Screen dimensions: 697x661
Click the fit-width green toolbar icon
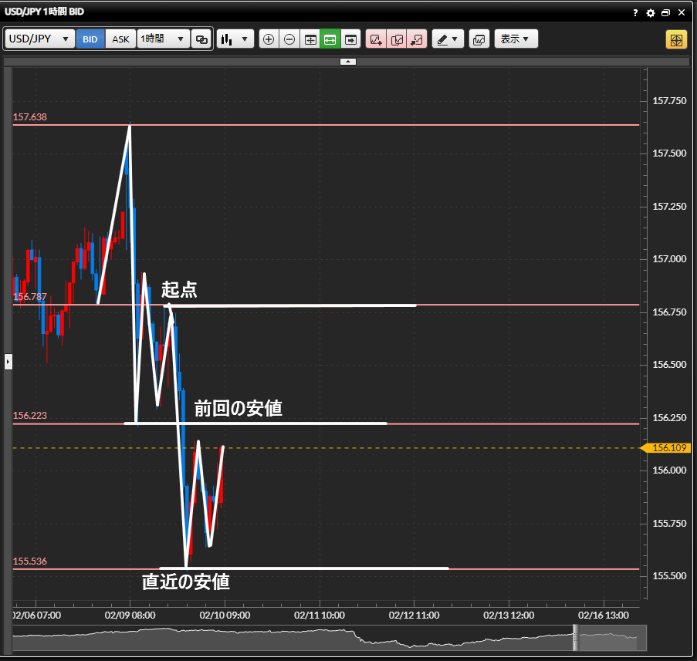click(x=330, y=39)
